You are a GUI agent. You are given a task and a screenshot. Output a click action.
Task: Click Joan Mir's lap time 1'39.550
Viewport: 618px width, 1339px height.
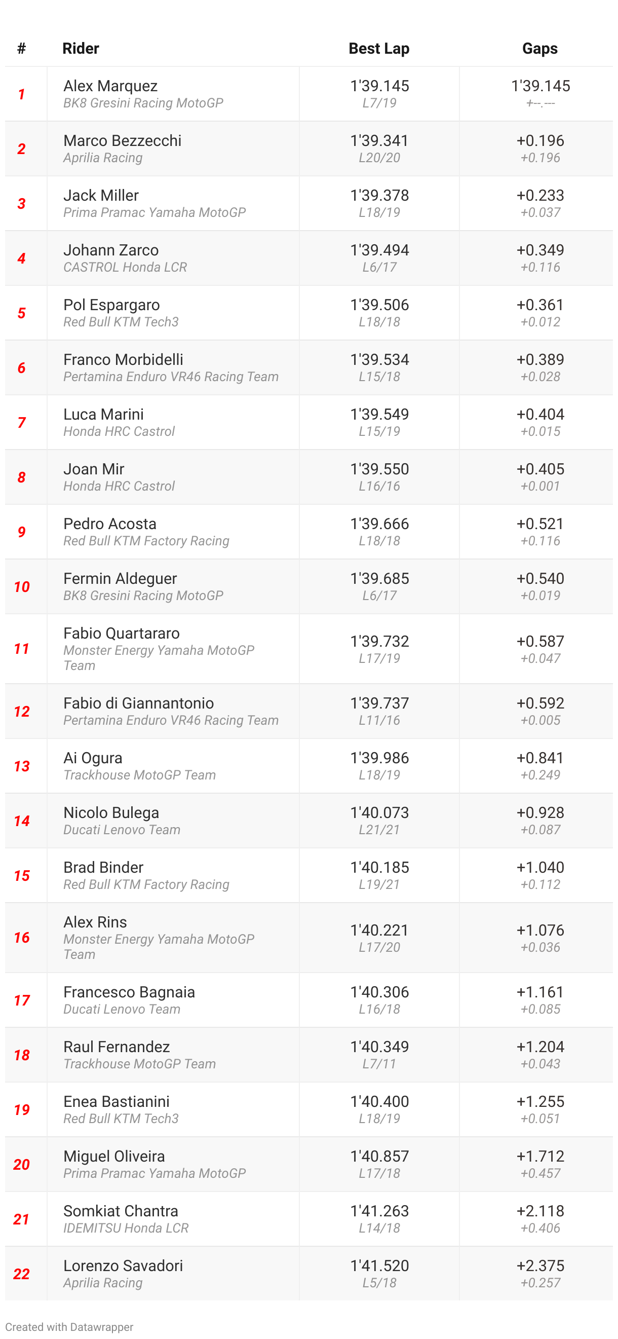[x=379, y=469]
